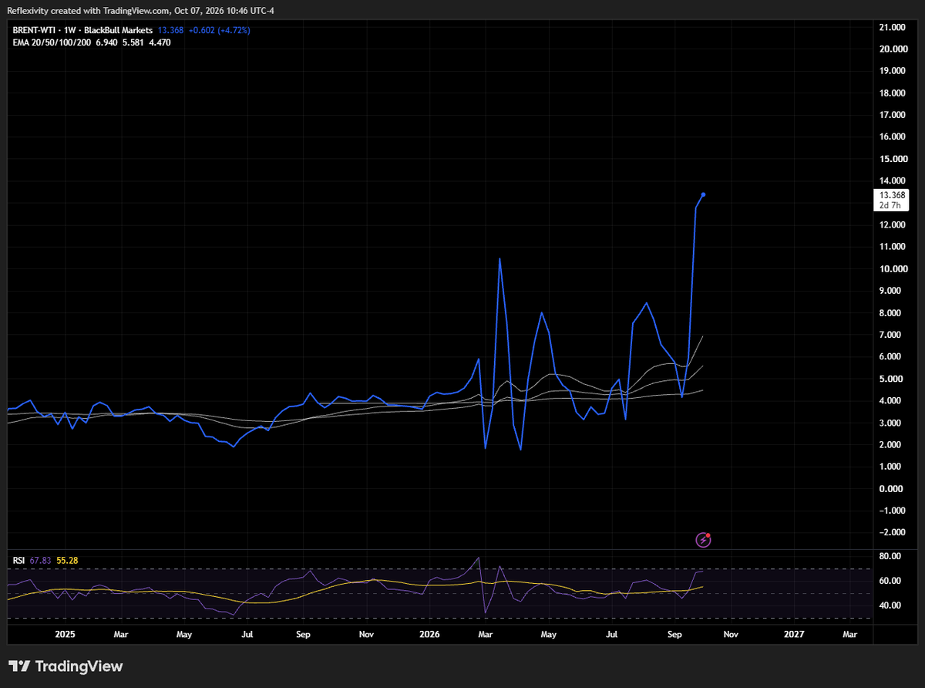Click the 15.000 price axis label

pyautogui.click(x=893, y=159)
